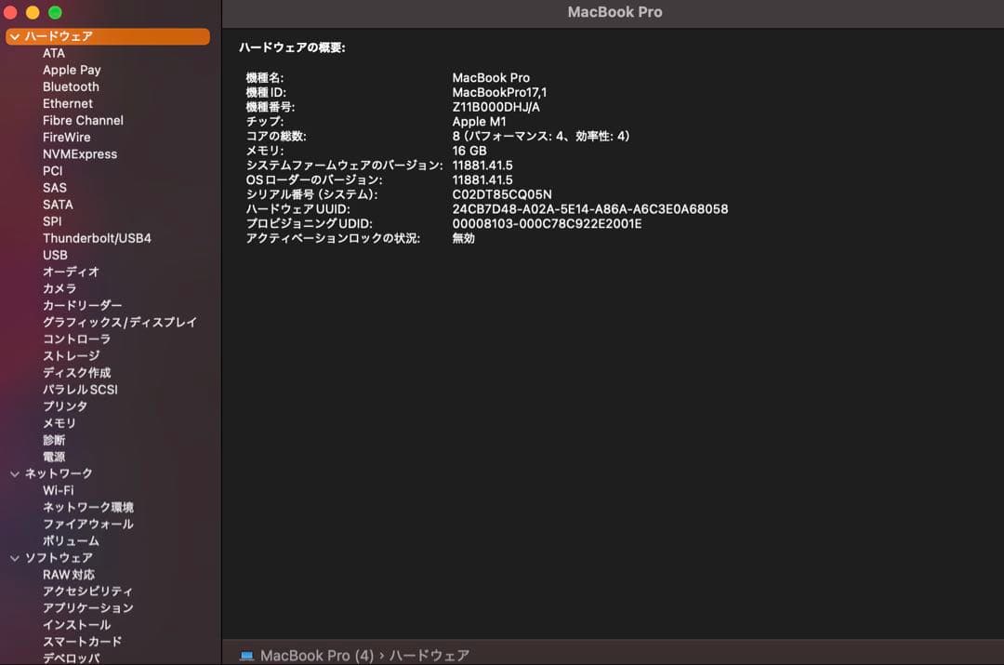Click the computer icon in the bottom breadcrumb

(x=245, y=655)
